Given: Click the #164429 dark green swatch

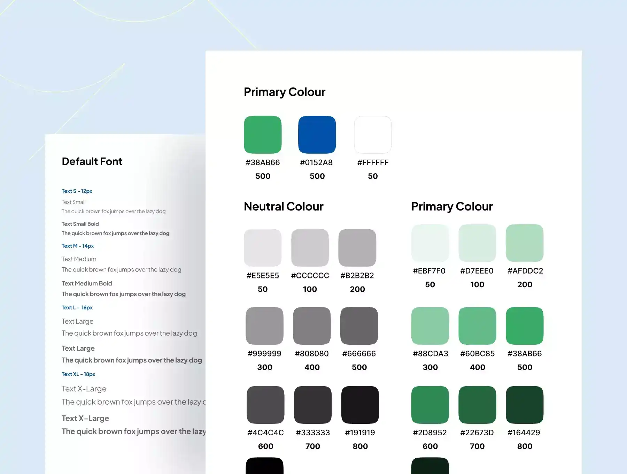Looking at the screenshot, I should click(525, 405).
